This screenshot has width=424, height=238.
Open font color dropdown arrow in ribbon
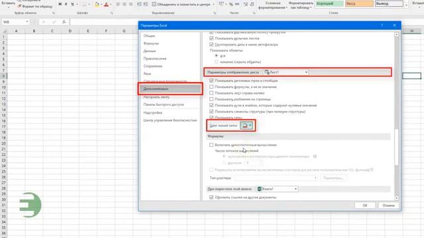click(111, 5)
